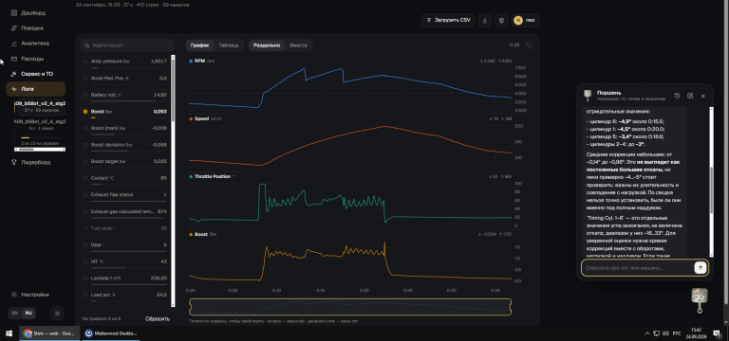The width and height of the screenshot is (729, 341).
Task: Focus the Найти канал search field
Action: coord(127,45)
